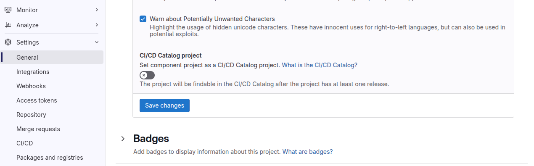
Task: Uncheck Warn about Potentially Unwanted Characters
Action: [x=143, y=19]
